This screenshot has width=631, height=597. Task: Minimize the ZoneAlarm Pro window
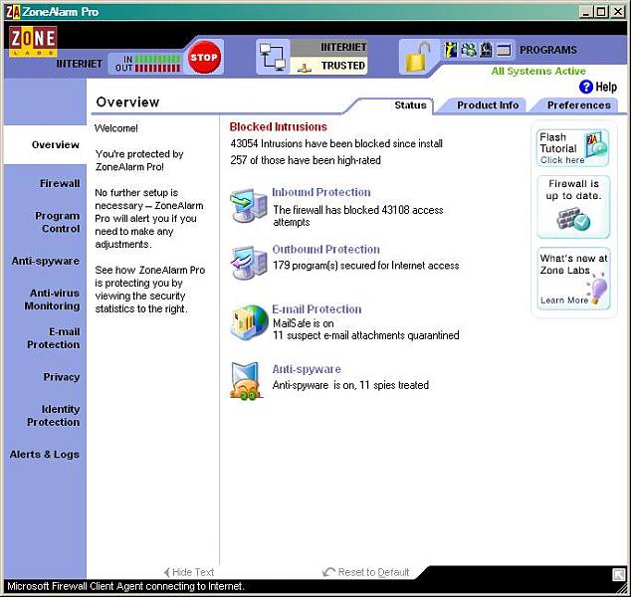[x=586, y=12]
